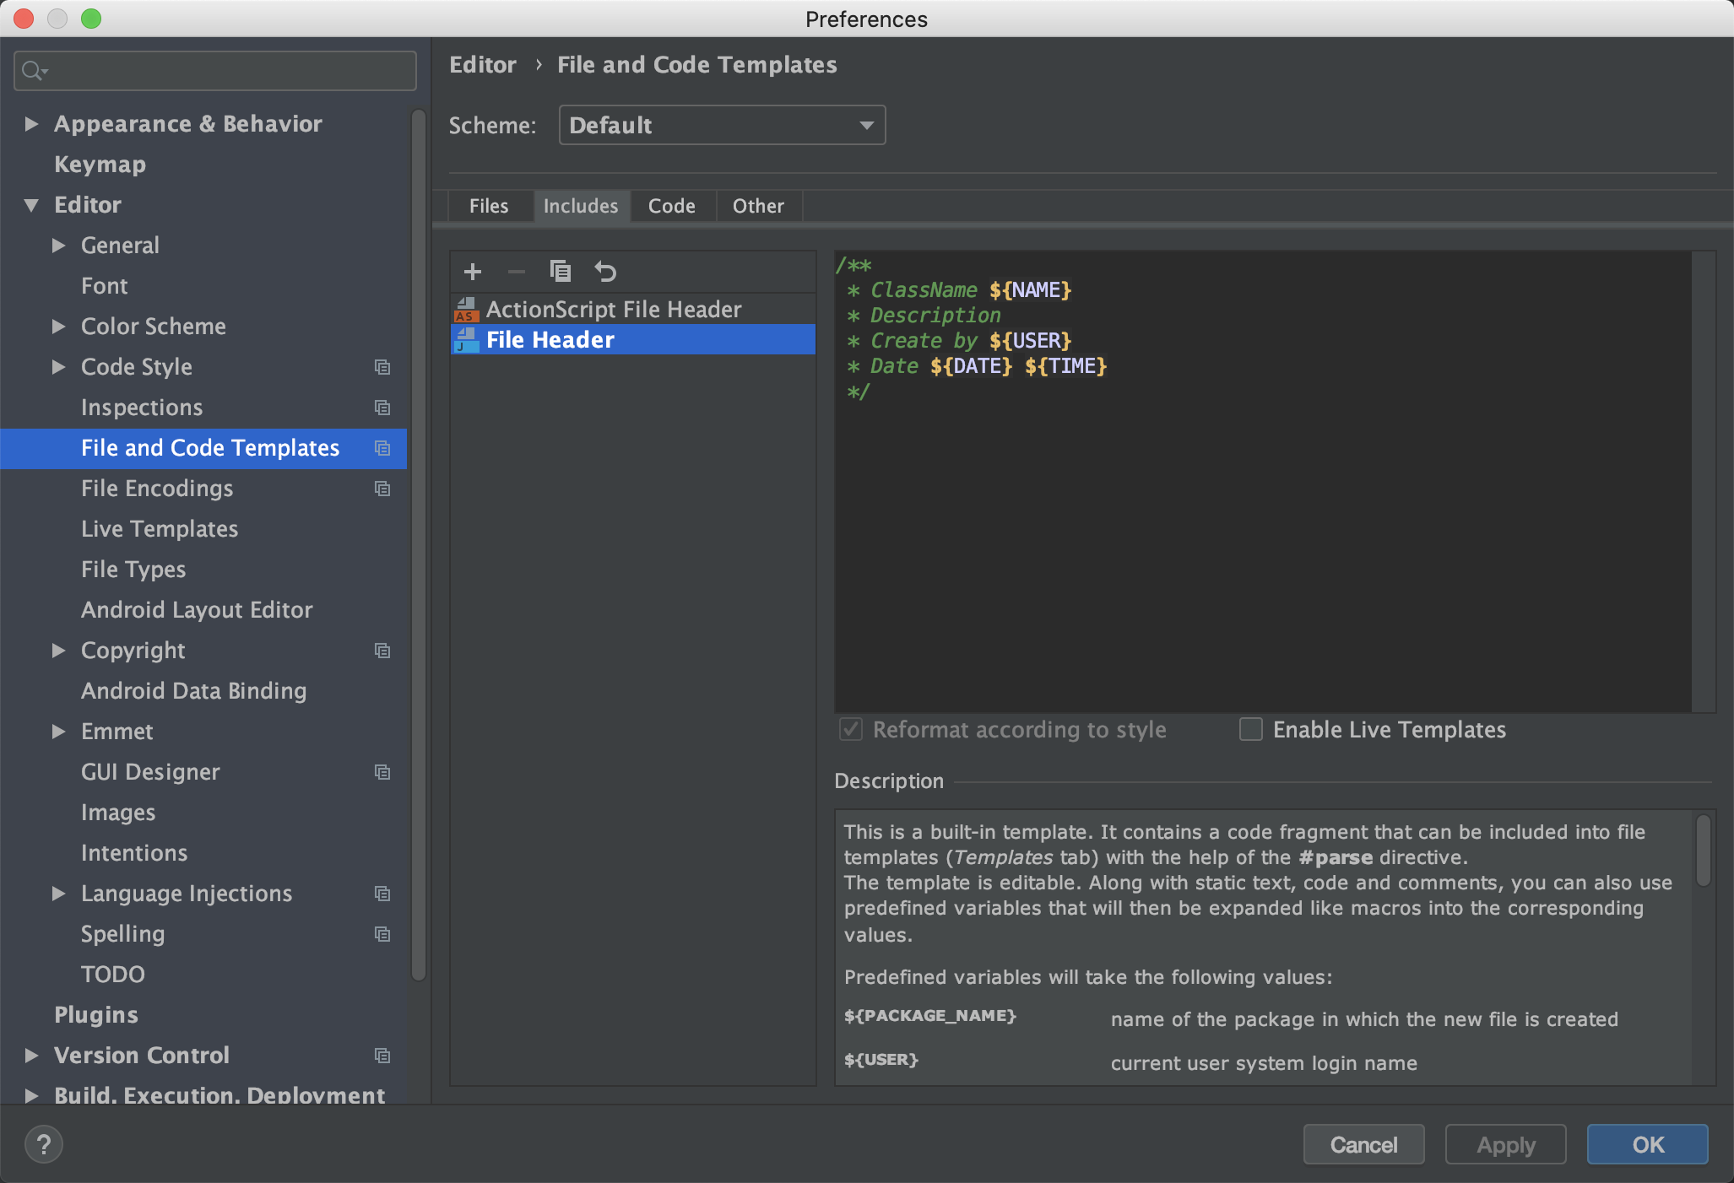Click the remove template minus icon
The height and width of the screenshot is (1183, 1734).
(517, 272)
